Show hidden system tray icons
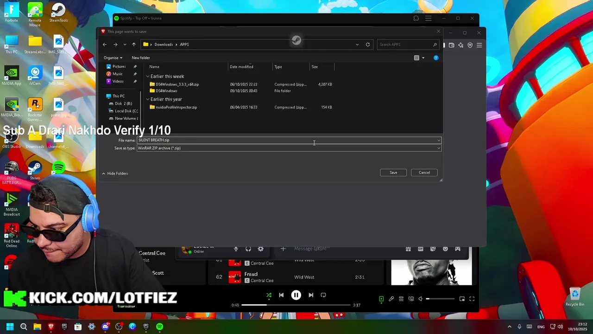Image resolution: width=593 pixels, height=334 pixels. click(x=510, y=327)
